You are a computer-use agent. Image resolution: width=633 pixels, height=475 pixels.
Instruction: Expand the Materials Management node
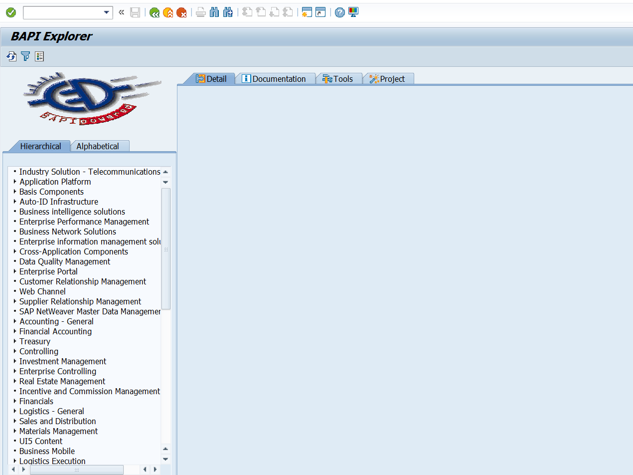(15, 431)
